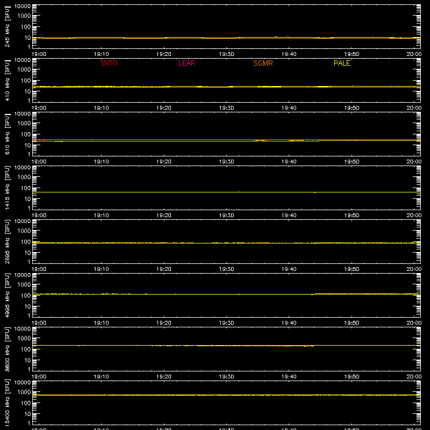Click the pink LEAR station label
The height and width of the screenshot is (430, 430).
[187, 63]
